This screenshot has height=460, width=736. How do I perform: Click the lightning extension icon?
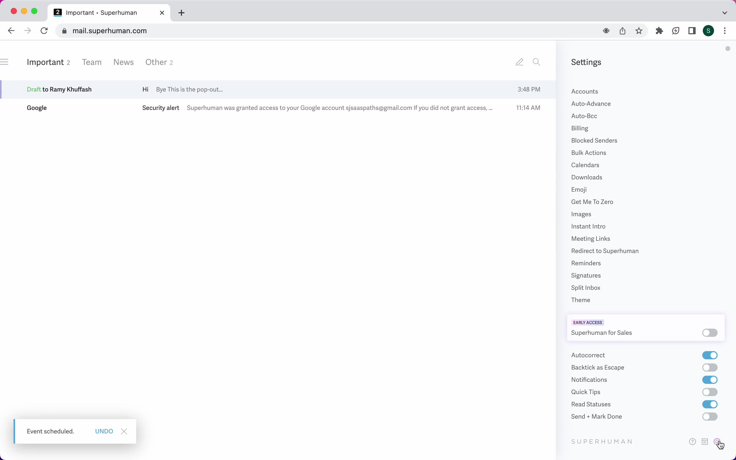[x=676, y=31]
